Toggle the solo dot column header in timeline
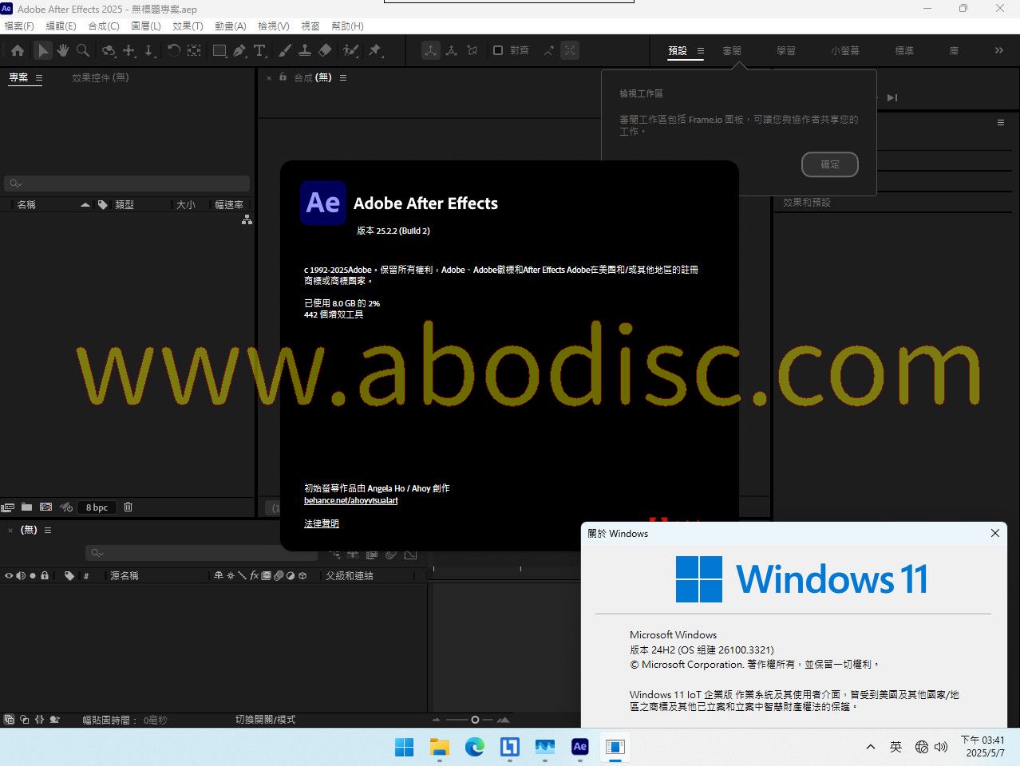Viewport: 1020px width, 766px height. 33,575
